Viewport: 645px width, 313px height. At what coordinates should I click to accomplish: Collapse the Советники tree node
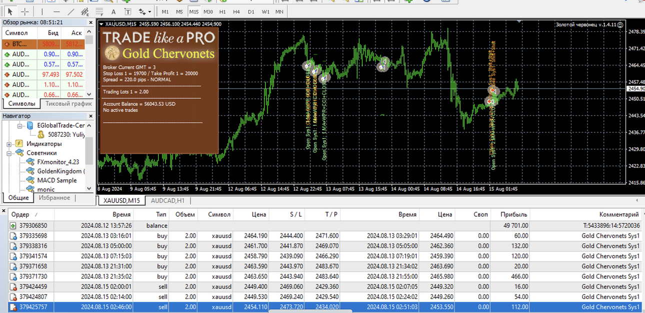click(9, 153)
